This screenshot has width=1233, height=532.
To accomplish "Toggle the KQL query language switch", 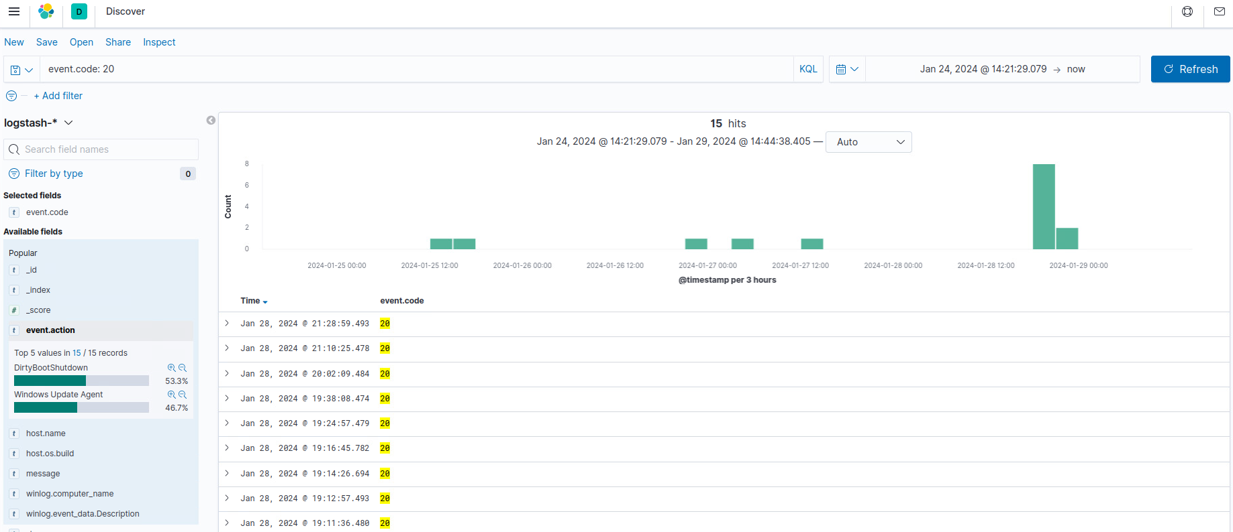I will [808, 69].
